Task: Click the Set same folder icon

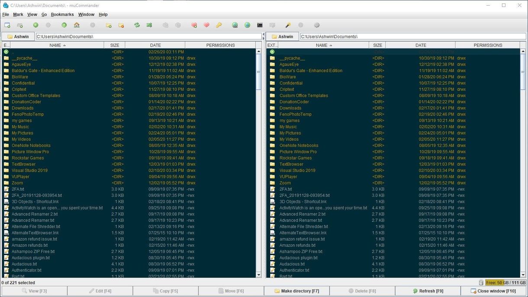Action: [149, 25]
